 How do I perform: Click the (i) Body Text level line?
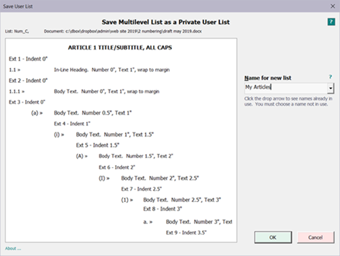click(x=103, y=134)
